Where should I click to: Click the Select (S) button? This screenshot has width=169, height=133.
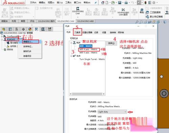pyautogui.click(x=111, y=43)
